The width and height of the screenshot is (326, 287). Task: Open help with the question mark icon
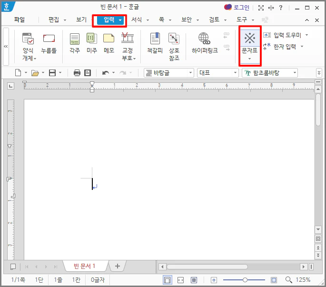(281, 8)
